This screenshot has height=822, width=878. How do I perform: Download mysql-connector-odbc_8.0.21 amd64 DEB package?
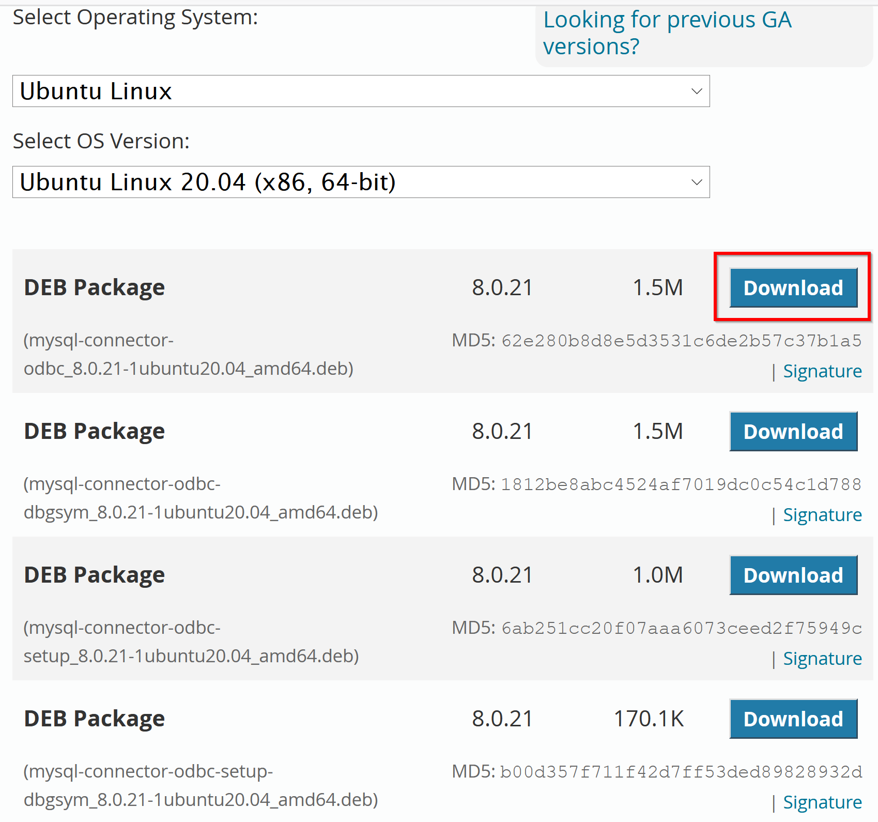click(793, 287)
